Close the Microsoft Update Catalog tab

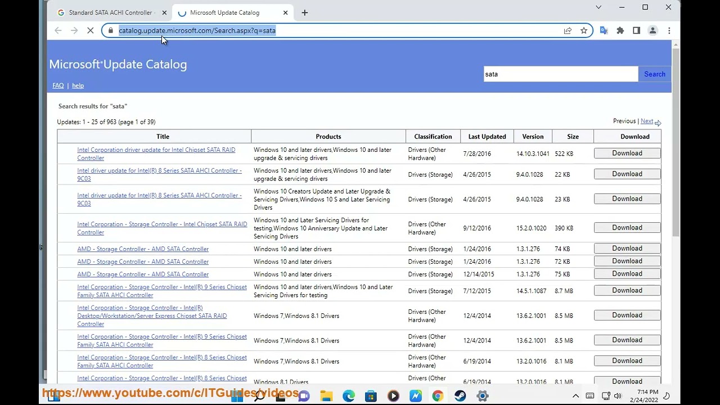click(285, 12)
